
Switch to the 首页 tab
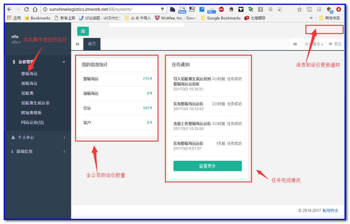(x=91, y=44)
